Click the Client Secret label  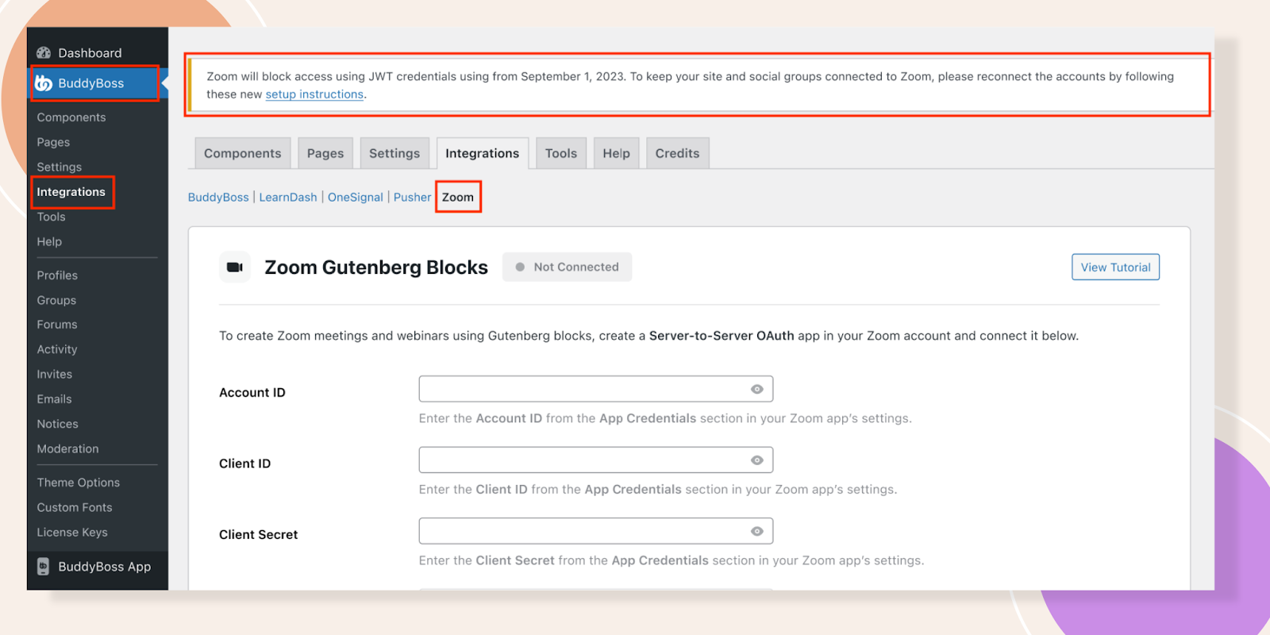[x=259, y=535]
